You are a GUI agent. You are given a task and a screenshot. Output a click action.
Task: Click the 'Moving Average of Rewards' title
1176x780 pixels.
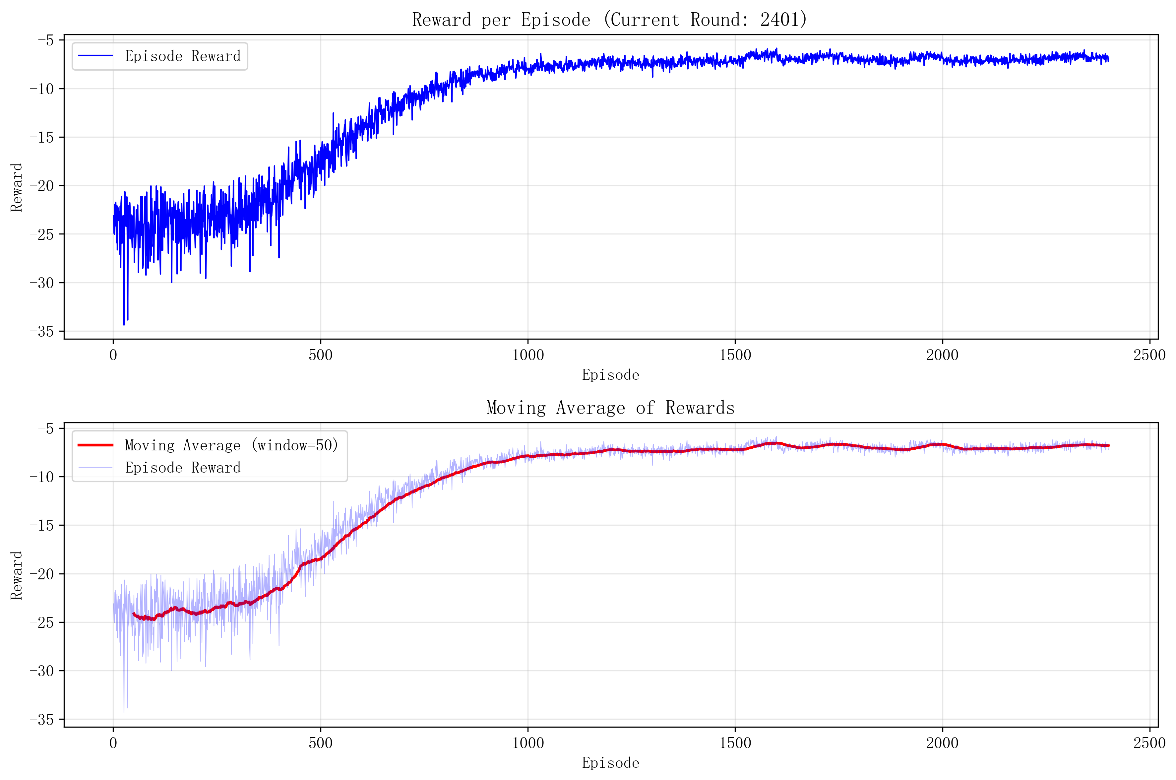(610, 408)
